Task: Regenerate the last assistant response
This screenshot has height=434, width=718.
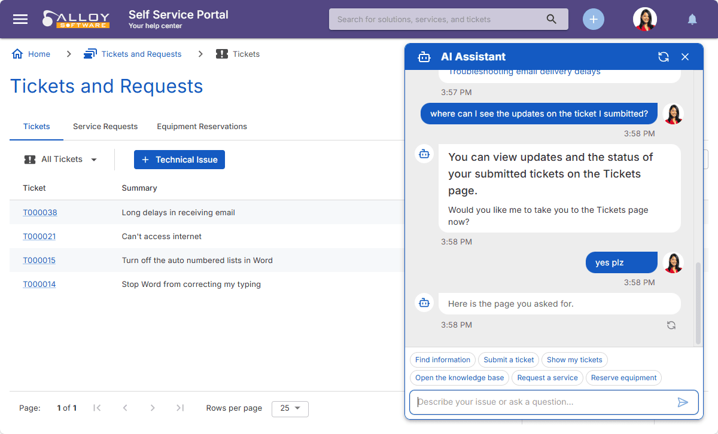Action: (x=671, y=325)
